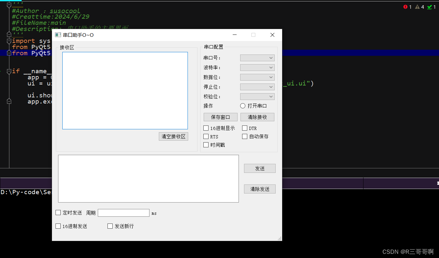Toggle the DTR checkbox

pyautogui.click(x=245, y=128)
